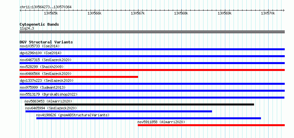Click the Cytogenetic Bands track title
Viewport: 294px width, 138px height.
pos(39,24)
